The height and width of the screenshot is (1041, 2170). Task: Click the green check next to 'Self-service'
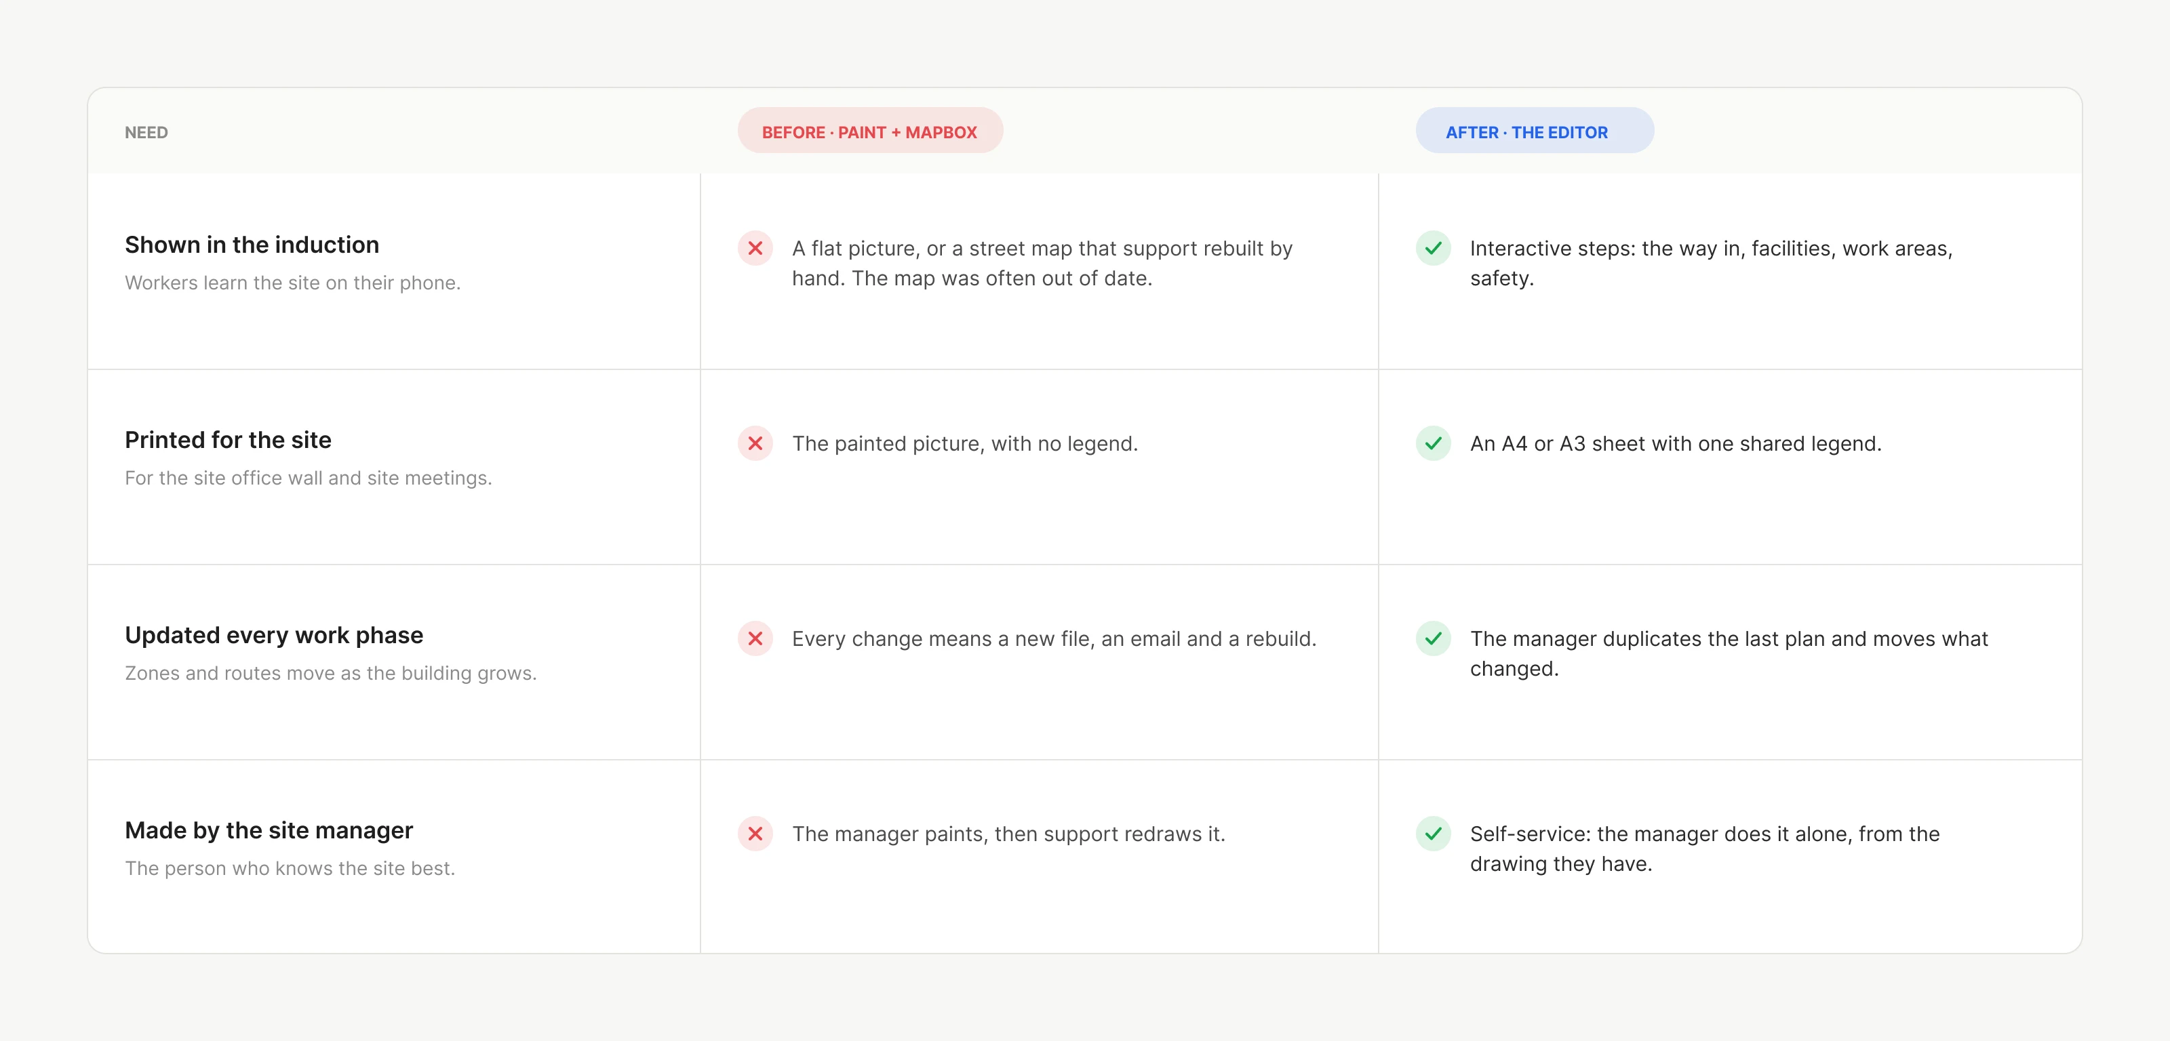1433,834
